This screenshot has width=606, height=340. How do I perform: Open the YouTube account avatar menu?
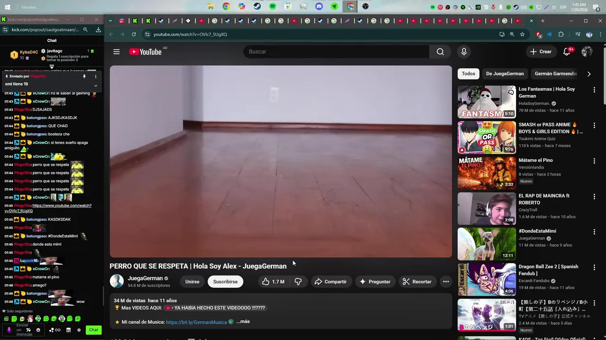pos(587,52)
